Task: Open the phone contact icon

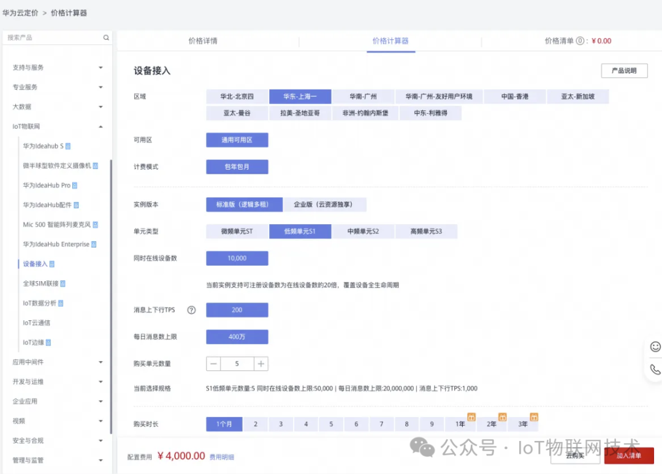Action: (x=655, y=369)
